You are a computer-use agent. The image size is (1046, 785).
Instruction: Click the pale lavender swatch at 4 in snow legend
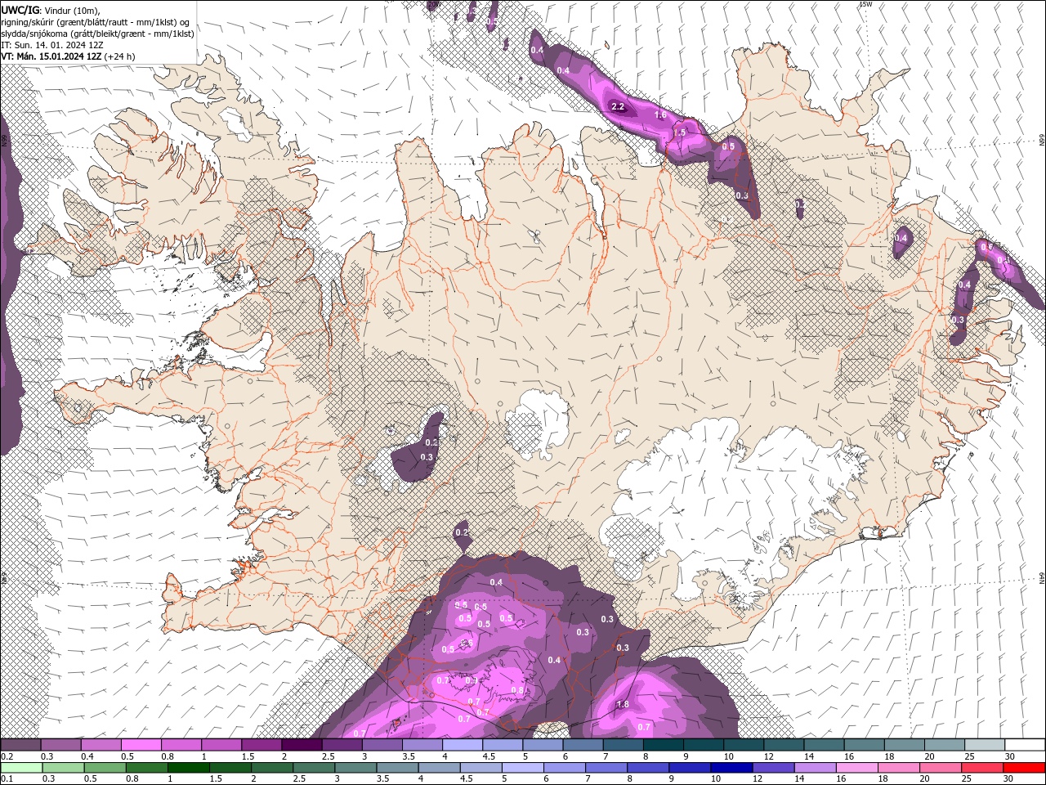pos(463,745)
